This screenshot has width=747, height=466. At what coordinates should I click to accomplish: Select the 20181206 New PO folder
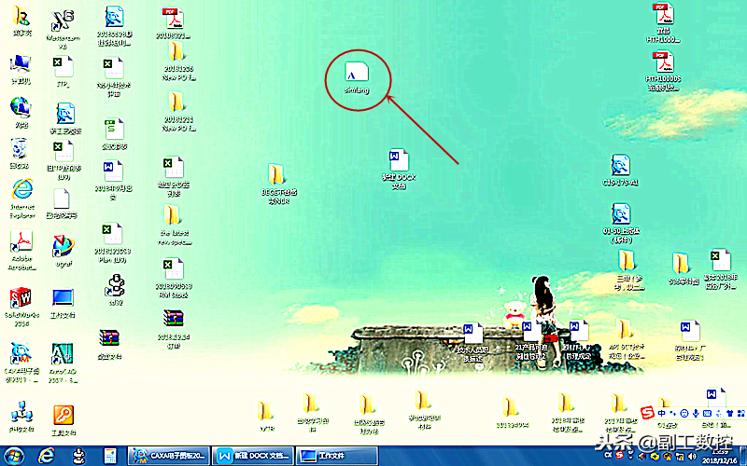tap(178, 61)
